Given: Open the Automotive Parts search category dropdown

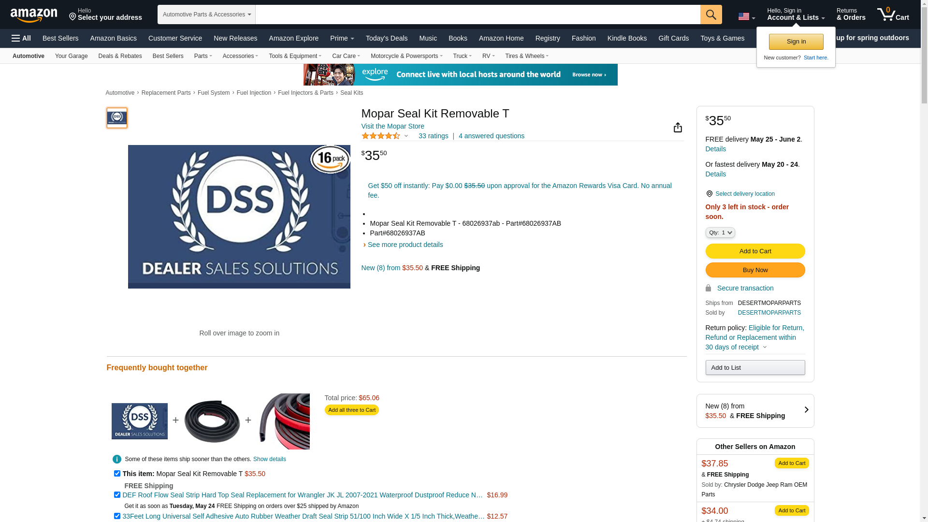Looking at the screenshot, I should [206, 14].
